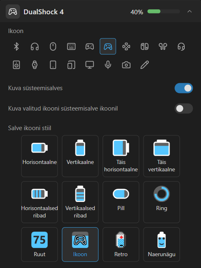Choose the pen stylus icon

click(144, 65)
